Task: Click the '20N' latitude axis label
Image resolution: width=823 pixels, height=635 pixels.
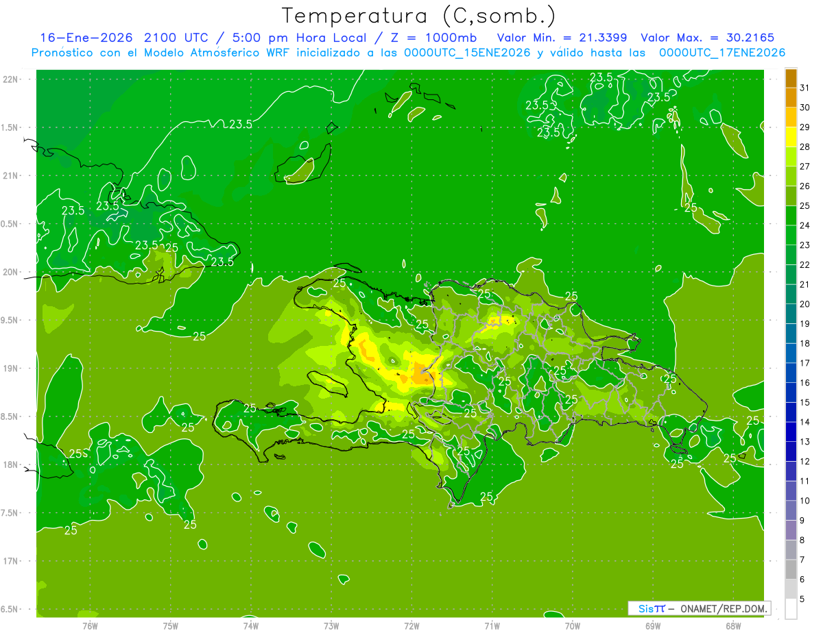Action: pyautogui.click(x=11, y=272)
